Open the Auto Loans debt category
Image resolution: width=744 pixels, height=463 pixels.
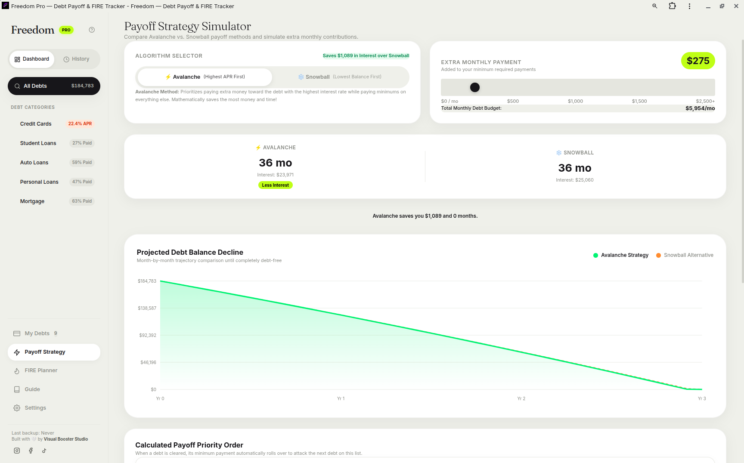coord(54,163)
